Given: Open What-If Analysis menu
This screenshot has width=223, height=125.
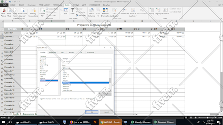Looking at the screenshot, I should pyautogui.click(x=133, y=12).
